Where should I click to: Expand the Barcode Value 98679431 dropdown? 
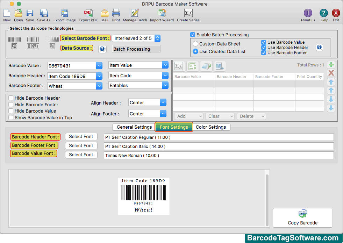[x=99, y=66]
